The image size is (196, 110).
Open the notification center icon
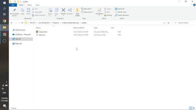5,106
